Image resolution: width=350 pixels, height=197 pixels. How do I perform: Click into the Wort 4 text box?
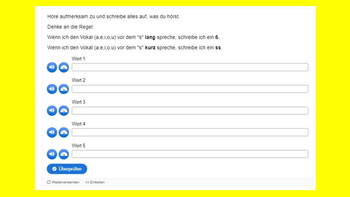(190, 132)
